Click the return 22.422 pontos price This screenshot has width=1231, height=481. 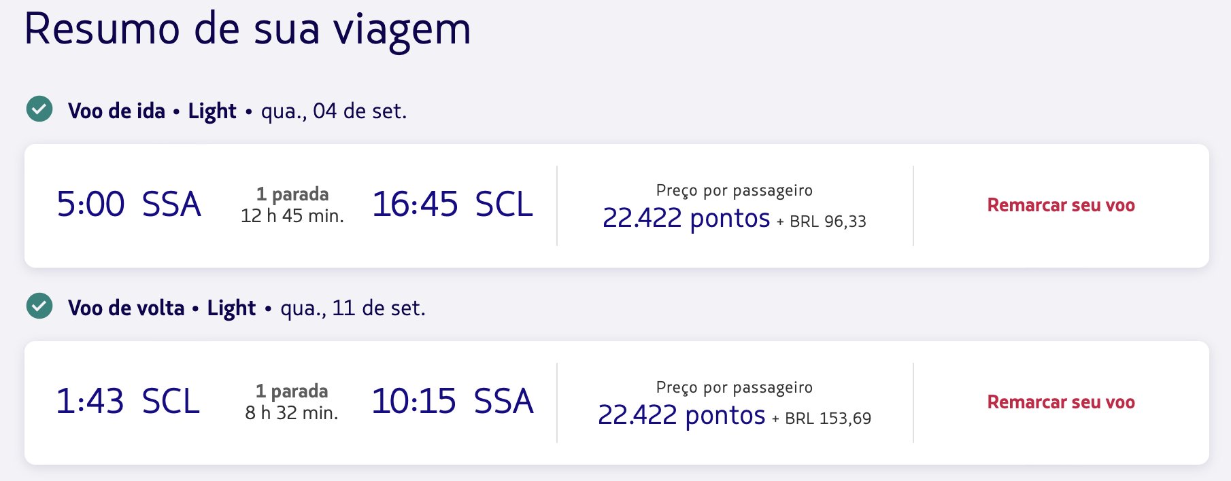(x=681, y=415)
